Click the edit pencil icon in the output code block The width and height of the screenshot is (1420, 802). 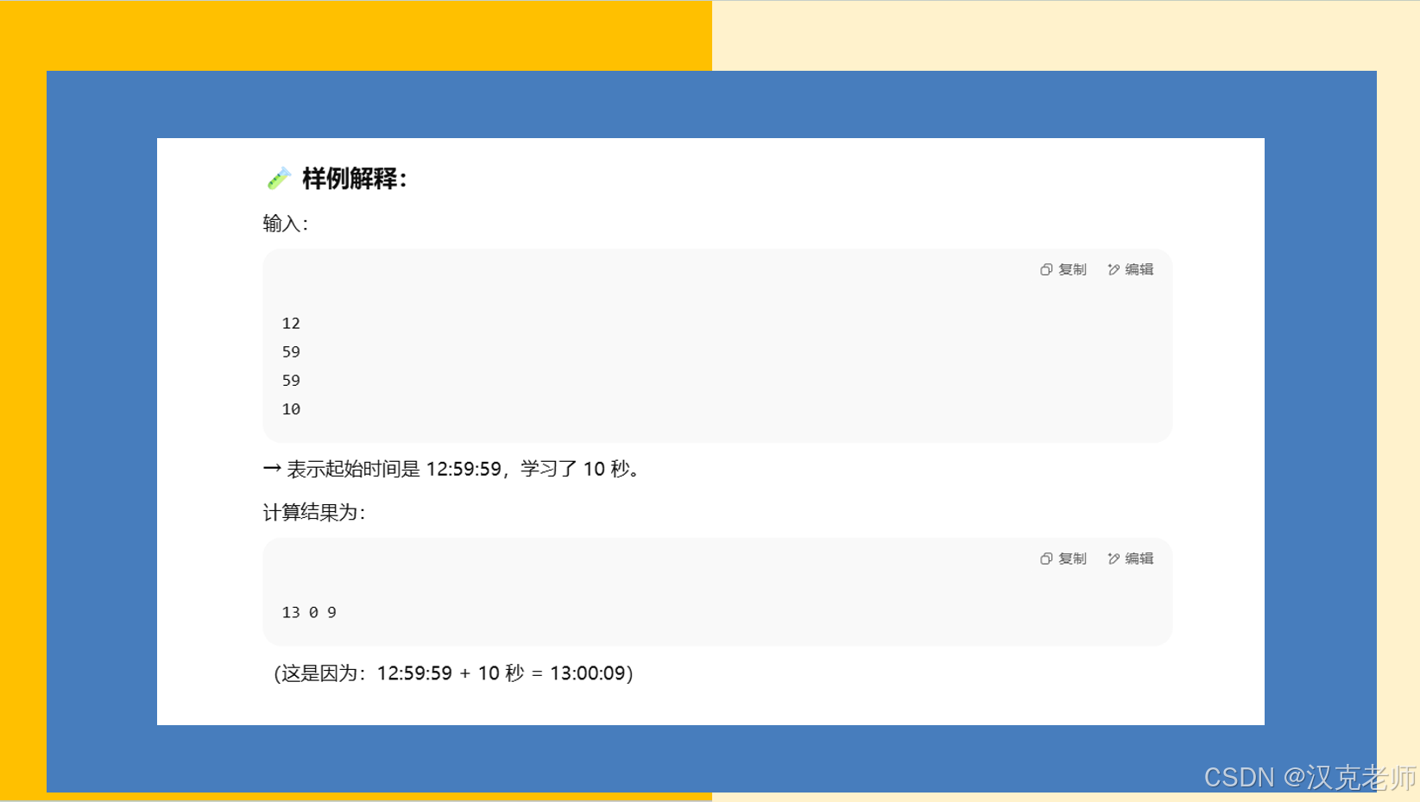(1114, 559)
